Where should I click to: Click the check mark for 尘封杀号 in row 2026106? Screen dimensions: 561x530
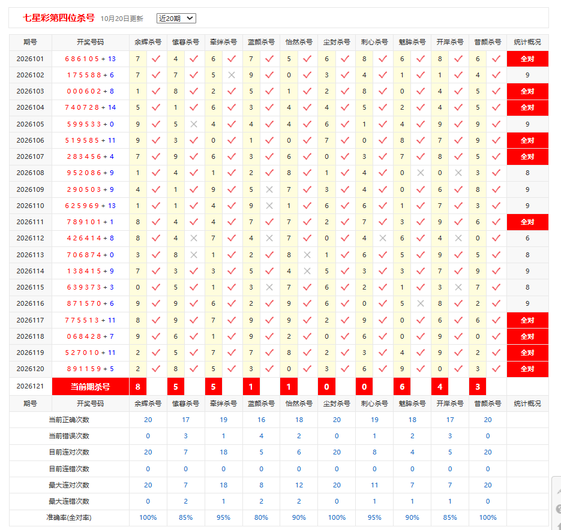point(345,140)
